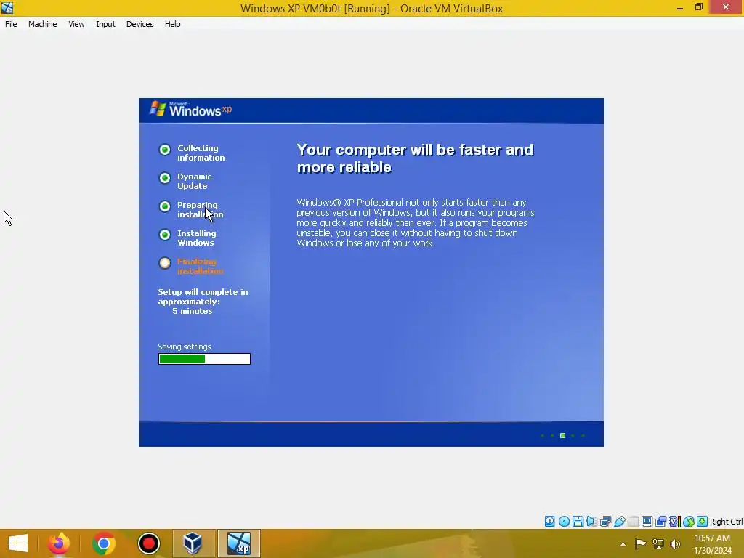Click the Saving settings progress bar
The height and width of the screenshot is (558, 744).
pyautogui.click(x=204, y=359)
